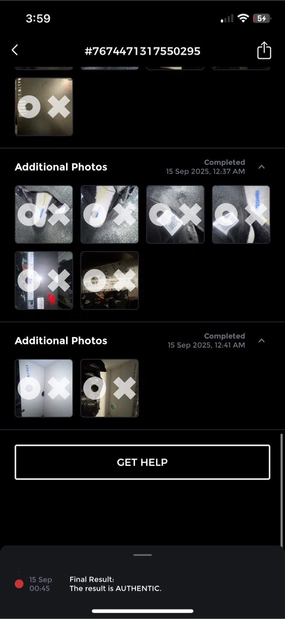The height and width of the screenshot is (619, 285).
Task: Tap the battery indicator icon
Action: click(262, 18)
